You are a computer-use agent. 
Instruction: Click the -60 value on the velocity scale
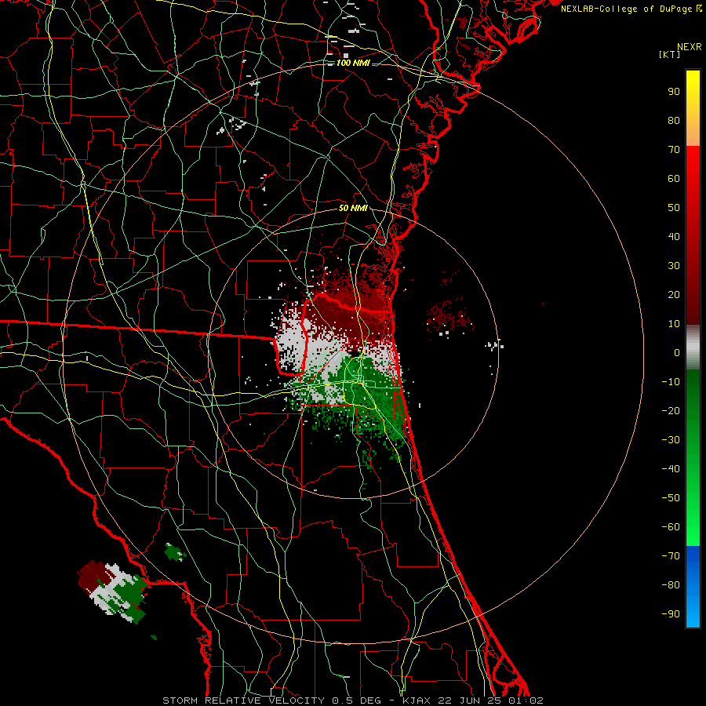pos(671,527)
